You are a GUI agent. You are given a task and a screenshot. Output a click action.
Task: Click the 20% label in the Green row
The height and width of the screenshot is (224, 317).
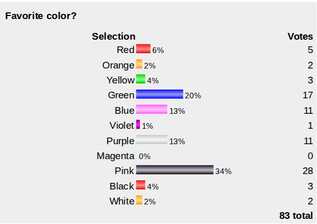click(193, 95)
